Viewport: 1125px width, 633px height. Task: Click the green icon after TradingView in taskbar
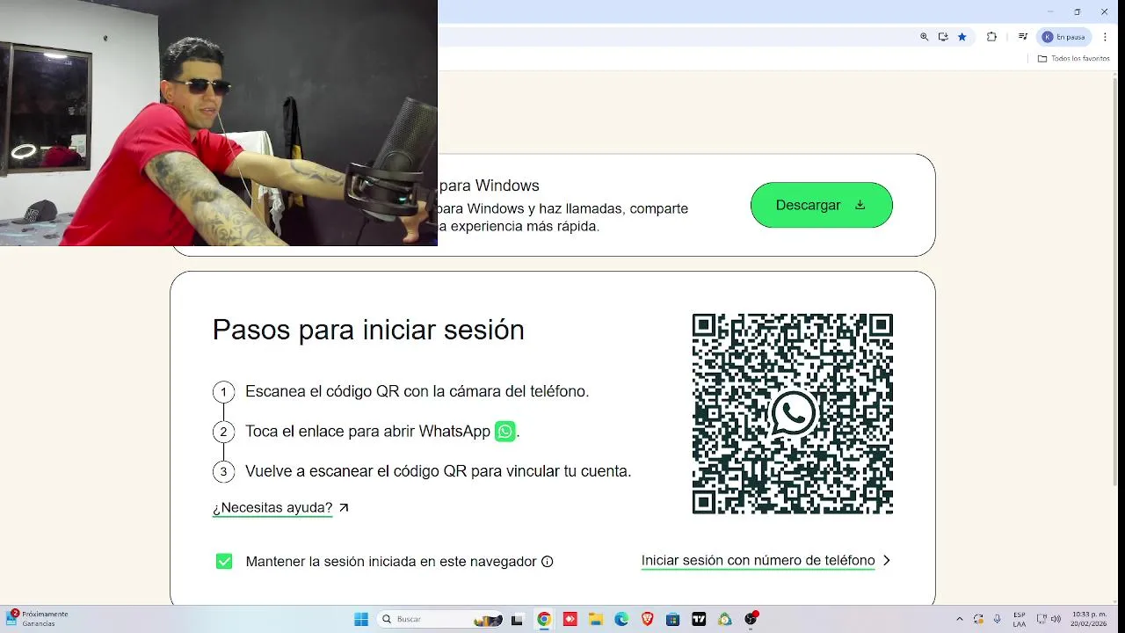point(724,619)
